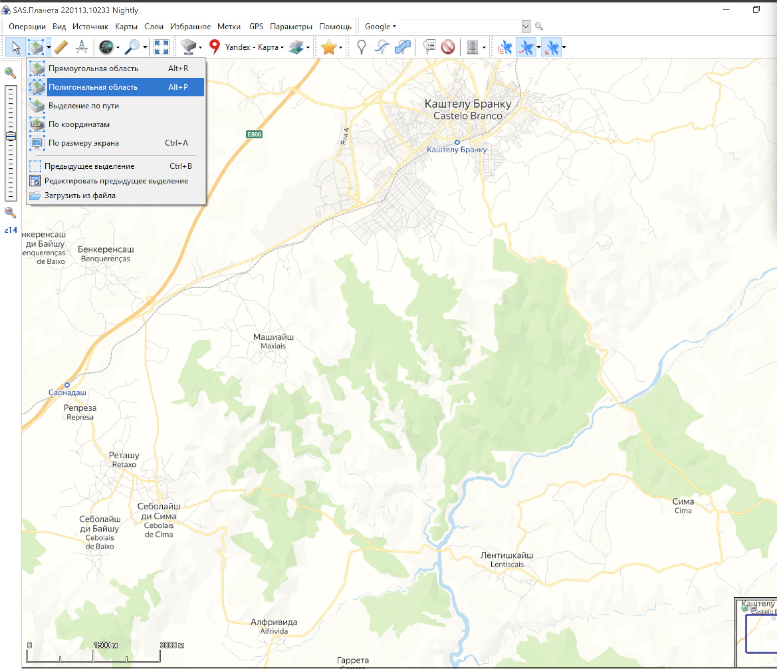Add a new placemark pin tool
Image resolution: width=777 pixels, height=669 pixels.
pos(361,47)
